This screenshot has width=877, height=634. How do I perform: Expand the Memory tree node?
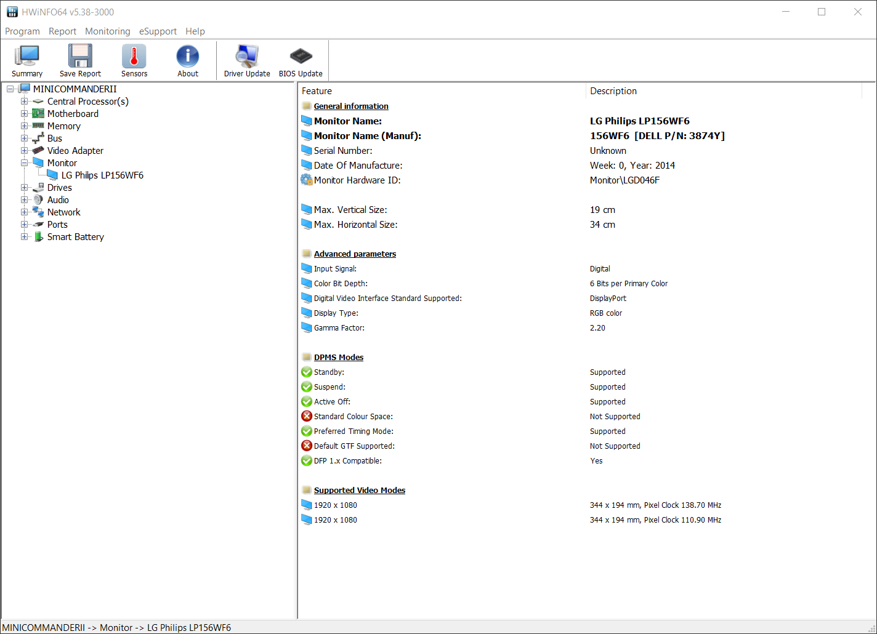point(25,126)
